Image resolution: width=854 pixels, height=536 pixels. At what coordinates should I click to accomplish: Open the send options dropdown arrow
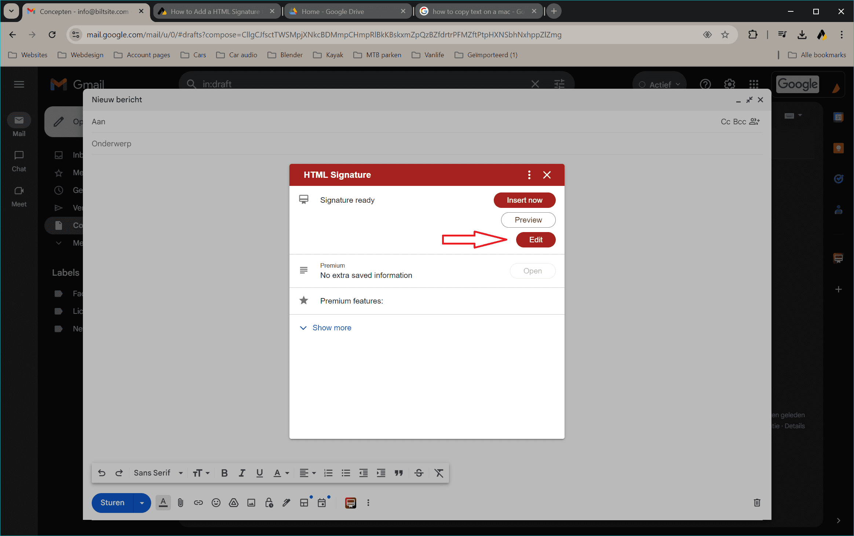(142, 503)
